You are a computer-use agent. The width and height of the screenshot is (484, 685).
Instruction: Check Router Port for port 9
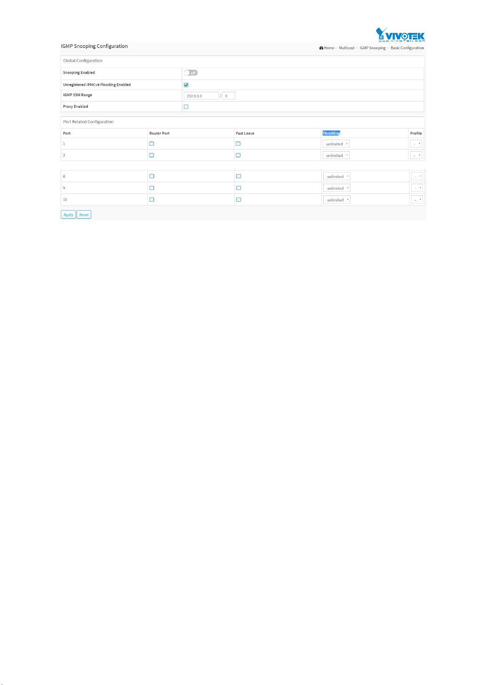click(x=152, y=188)
